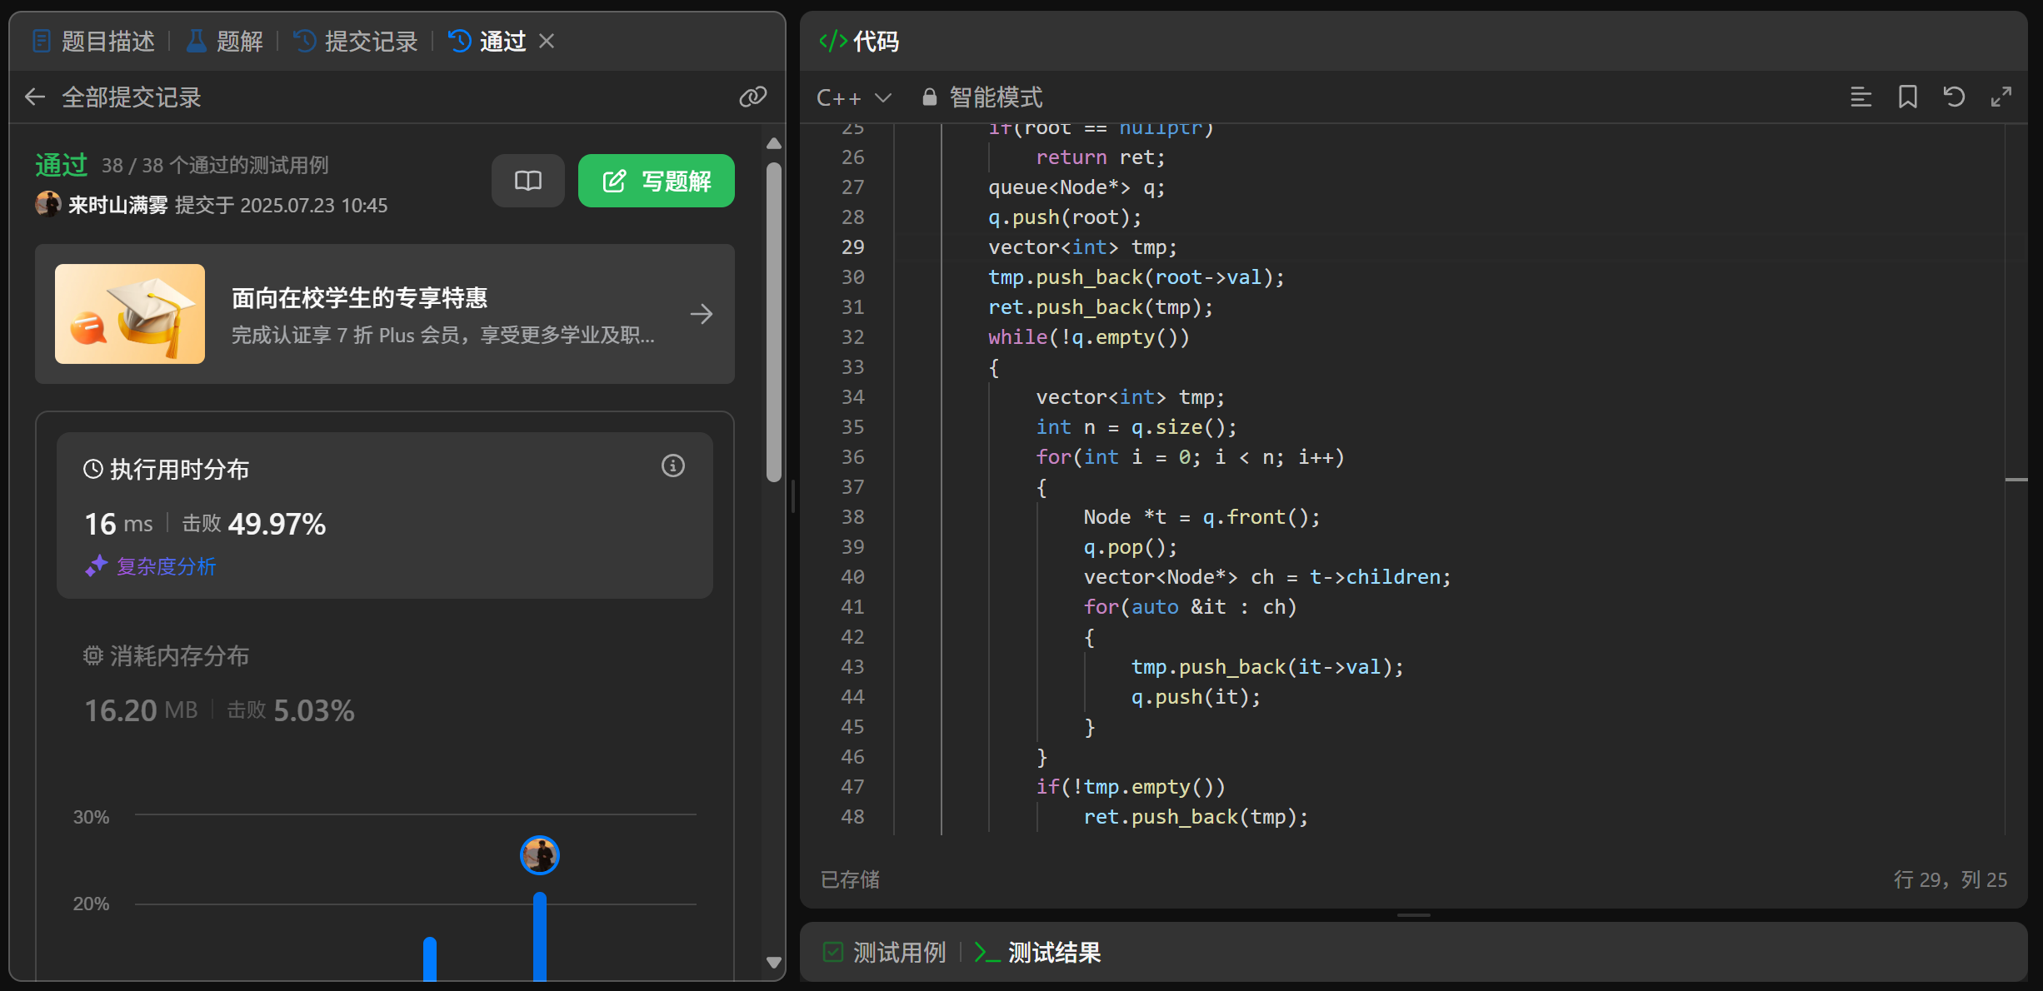Click the arrow on the student offer card

click(x=702, y=314)
